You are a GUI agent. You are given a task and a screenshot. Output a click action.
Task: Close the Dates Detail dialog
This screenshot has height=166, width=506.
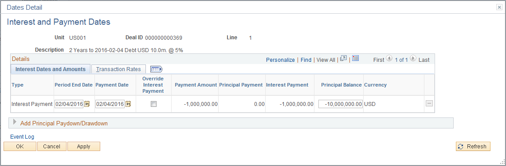tap(499, 8)
